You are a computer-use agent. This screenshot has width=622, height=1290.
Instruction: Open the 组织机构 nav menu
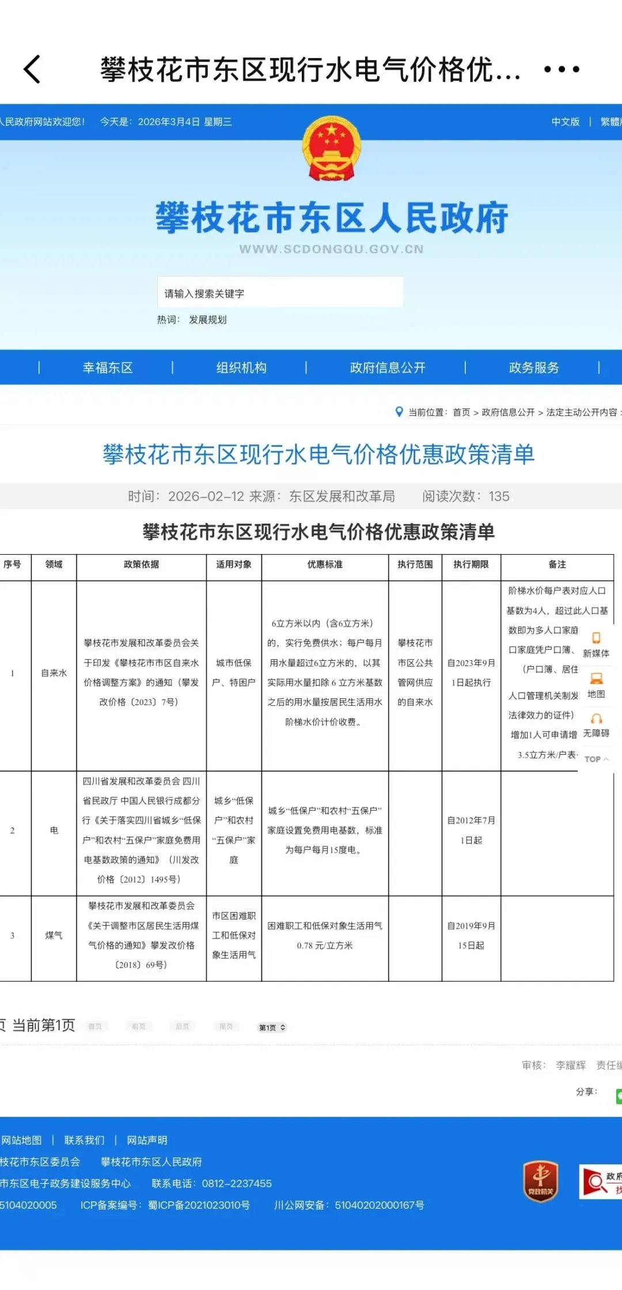click(241, 368)
